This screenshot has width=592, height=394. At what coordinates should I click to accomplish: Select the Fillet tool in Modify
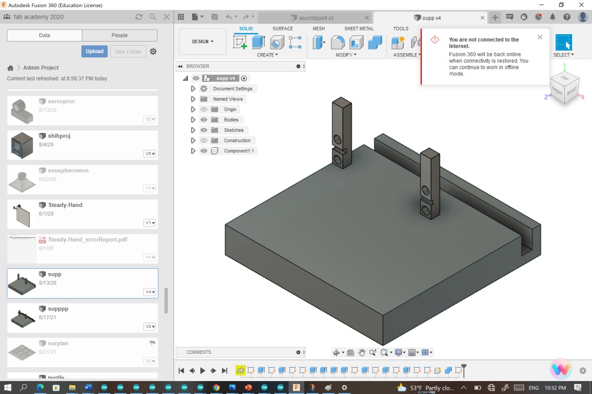338,42
